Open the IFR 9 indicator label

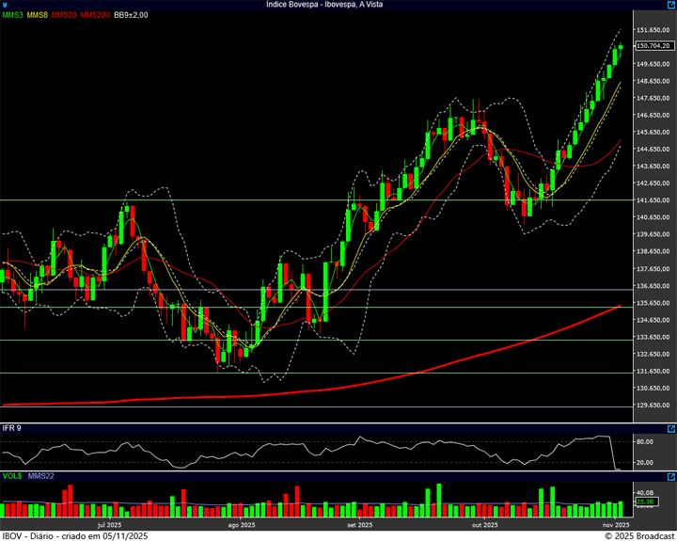(12, 428)
